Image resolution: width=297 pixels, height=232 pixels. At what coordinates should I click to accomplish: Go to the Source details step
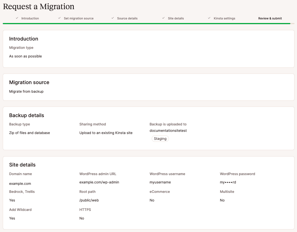tap(127, 18)
